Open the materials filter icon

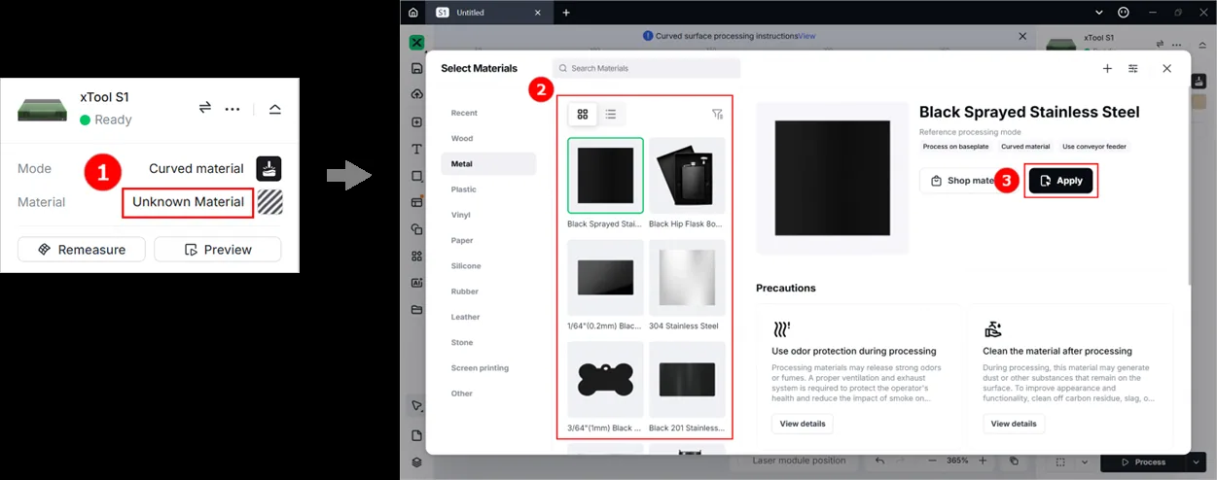(x=718, y=114)
